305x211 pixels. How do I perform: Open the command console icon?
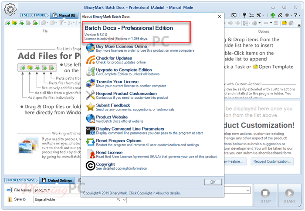(234, 15)
